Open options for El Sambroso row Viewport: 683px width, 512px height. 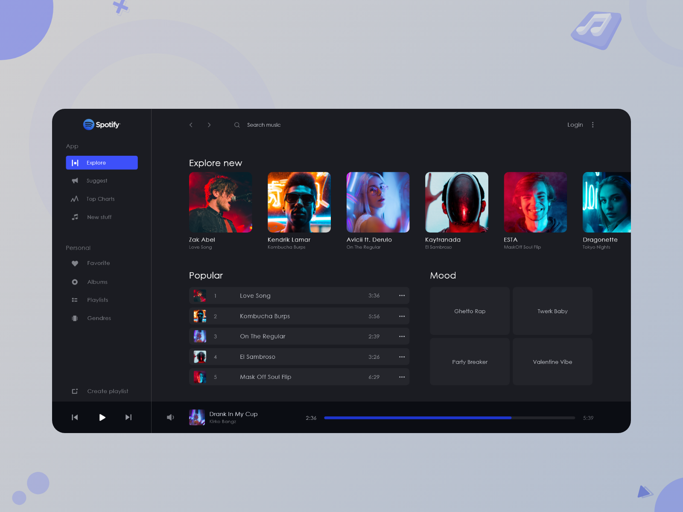pyautogui.click(x=402, y=357)
